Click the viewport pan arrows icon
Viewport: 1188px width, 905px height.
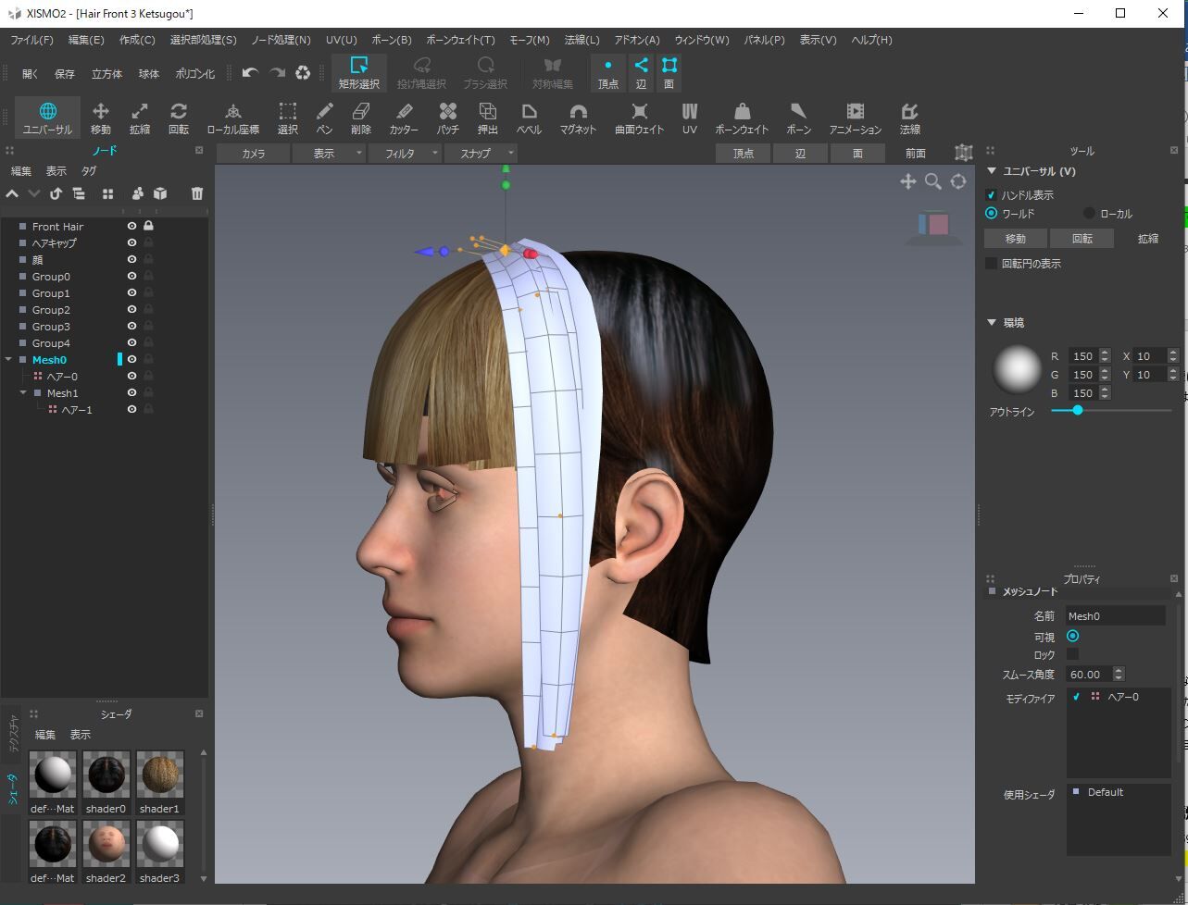tap(908, 181)
